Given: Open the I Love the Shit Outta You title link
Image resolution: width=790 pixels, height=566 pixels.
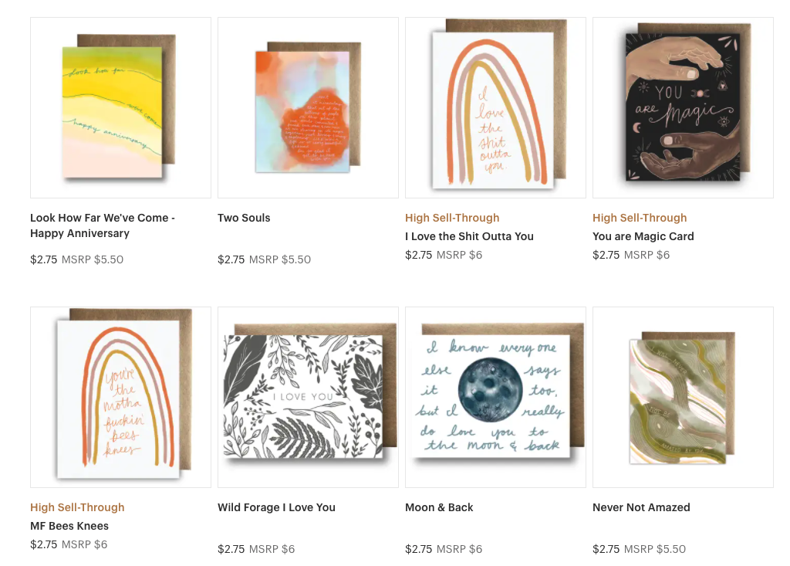Looking at the screenshot, I should pyautogui.click(x=469, y=236).
